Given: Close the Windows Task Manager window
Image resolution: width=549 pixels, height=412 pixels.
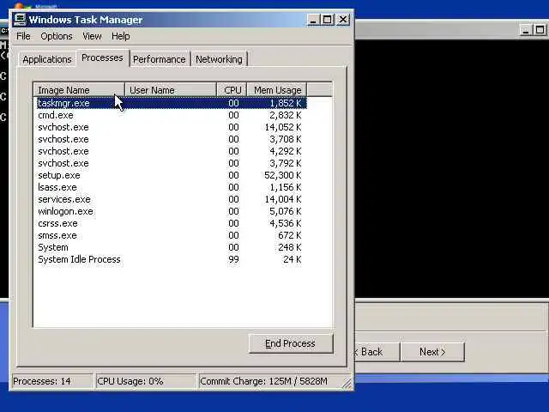Looking at the screenshot, I should [343, 20].
